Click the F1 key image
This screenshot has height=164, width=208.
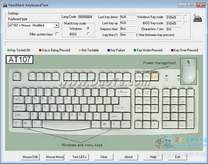point(32,77)
